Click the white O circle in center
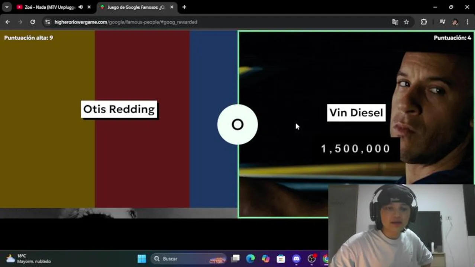Image resolution: width=475 pixels, height=267 pixels. [237, 125]
